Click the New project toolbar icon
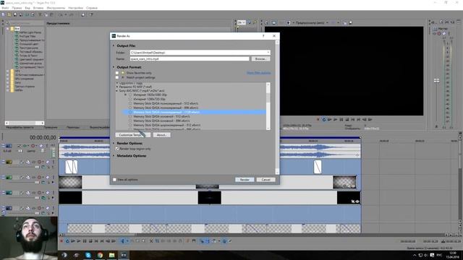Viewport: 463px width, 260px height. click(3, 14)
